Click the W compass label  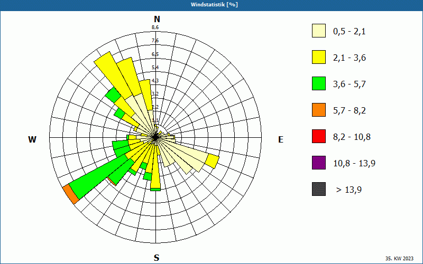[32, 139]
